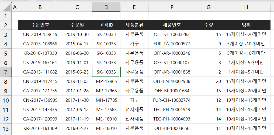Select column F header

172,7
